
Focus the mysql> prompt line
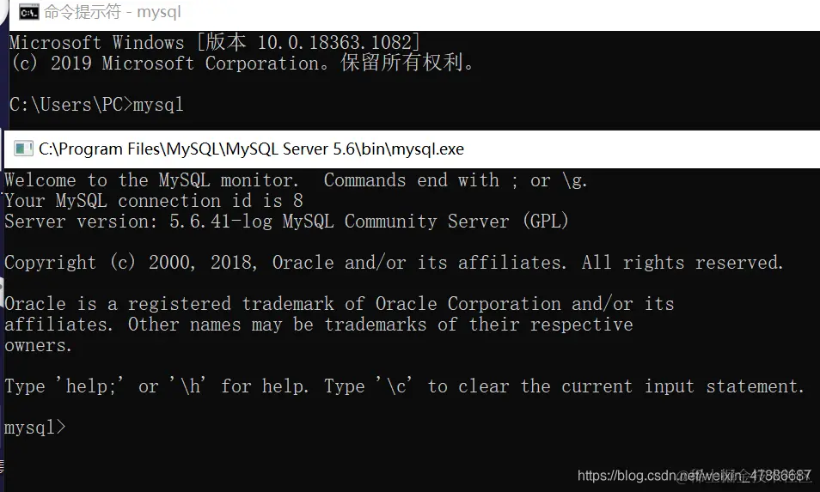[35, 428]
